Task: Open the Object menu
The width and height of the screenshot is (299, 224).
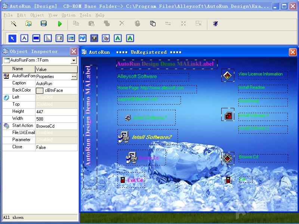Action: coord(37,15)
